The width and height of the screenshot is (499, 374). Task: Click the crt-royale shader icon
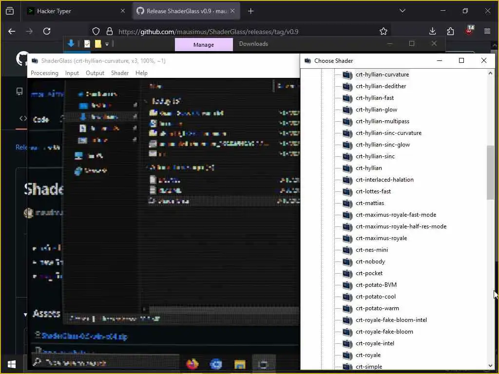pyautogui.click(x=347, y=355)
